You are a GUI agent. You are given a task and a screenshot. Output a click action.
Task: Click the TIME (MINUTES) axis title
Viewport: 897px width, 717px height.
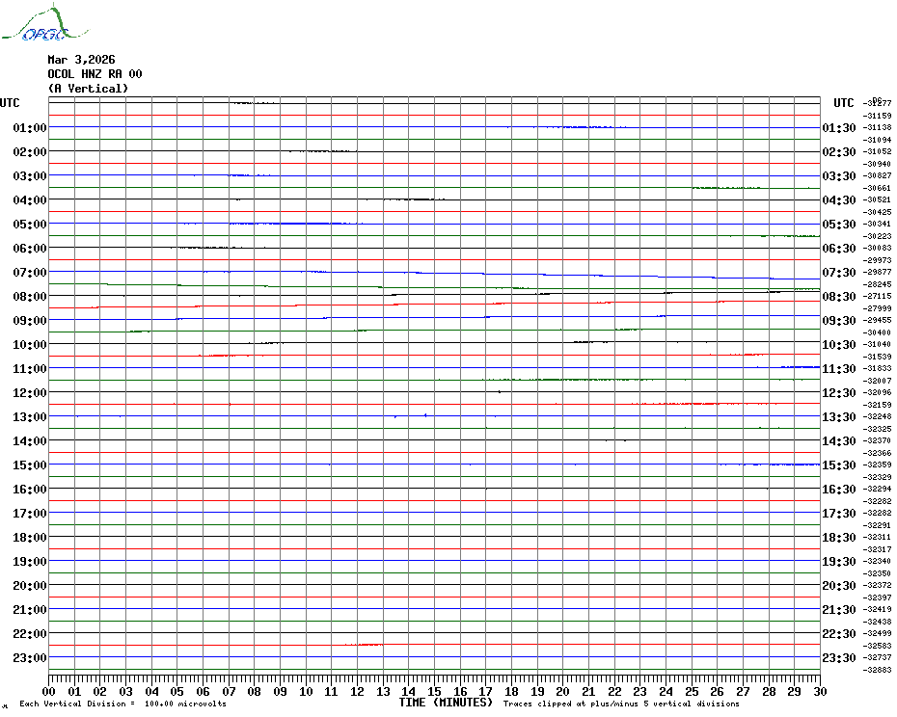pos(446,703)
